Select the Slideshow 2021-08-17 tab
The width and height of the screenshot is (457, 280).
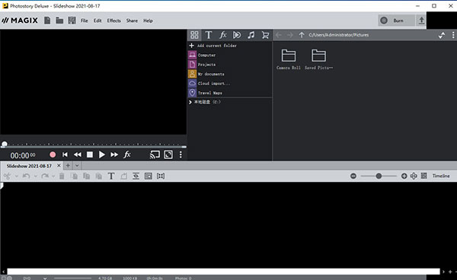click(29, 166)
